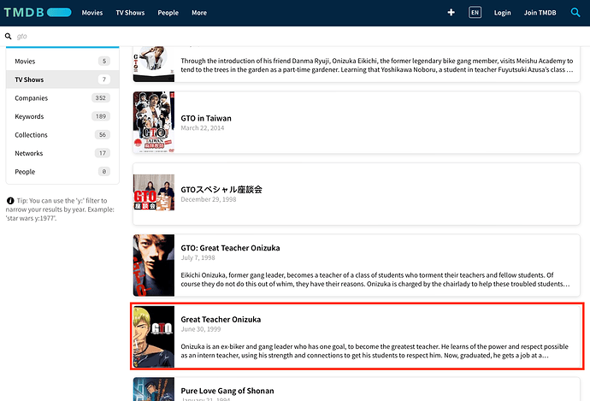Screen dimensions: 590x401
Task: Open the plus add-content icon
Action: 451,13
